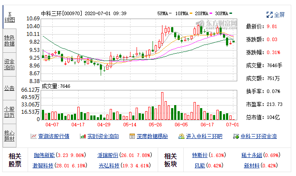Switch to the 特色数据 tab

[10, 41]
